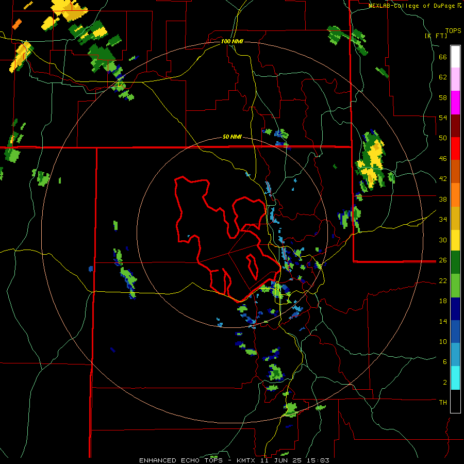Viewport: 464px width, 464px height.
Task: Click the orange 38-42 kft legend swatch
Action: tap(455, 195)
